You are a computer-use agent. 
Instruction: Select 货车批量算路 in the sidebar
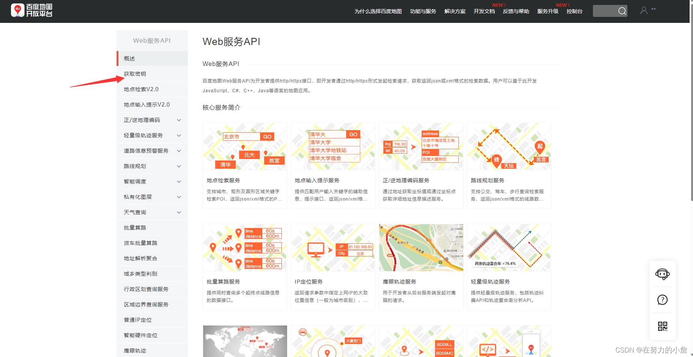[x=152, y=243]
